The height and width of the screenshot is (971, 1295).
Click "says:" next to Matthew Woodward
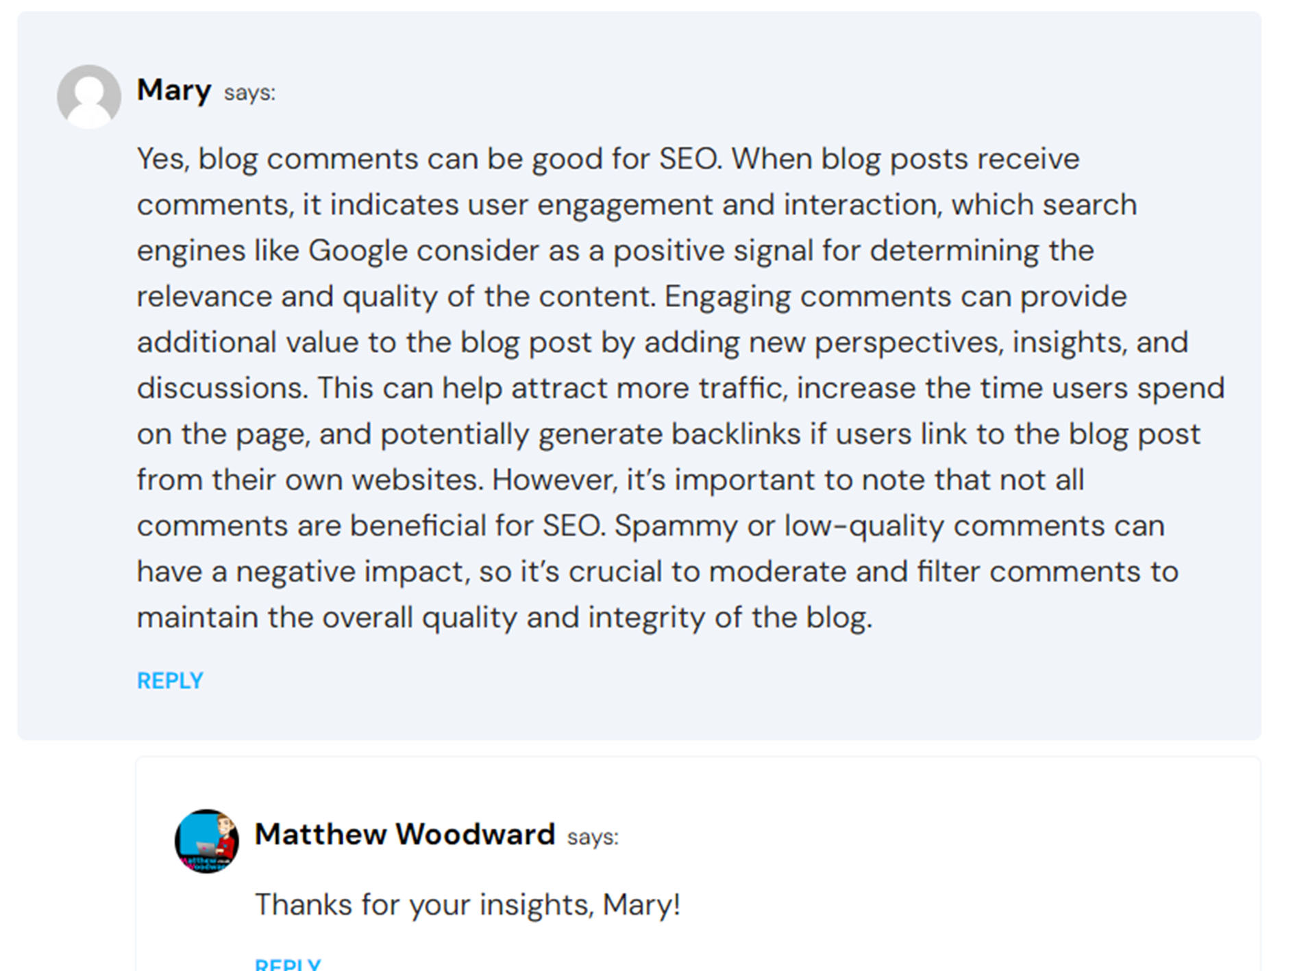pyautogui.click(x=593, y=837)
